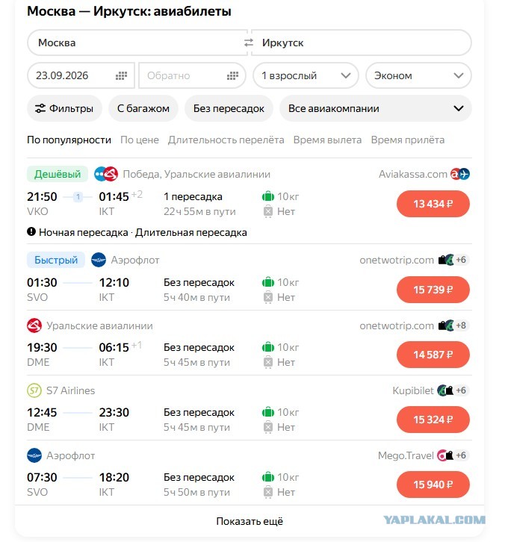Click the Фильтры sliders icon
Image resolution: width=505 pixels, height=542 pixels.
[40, 108]
